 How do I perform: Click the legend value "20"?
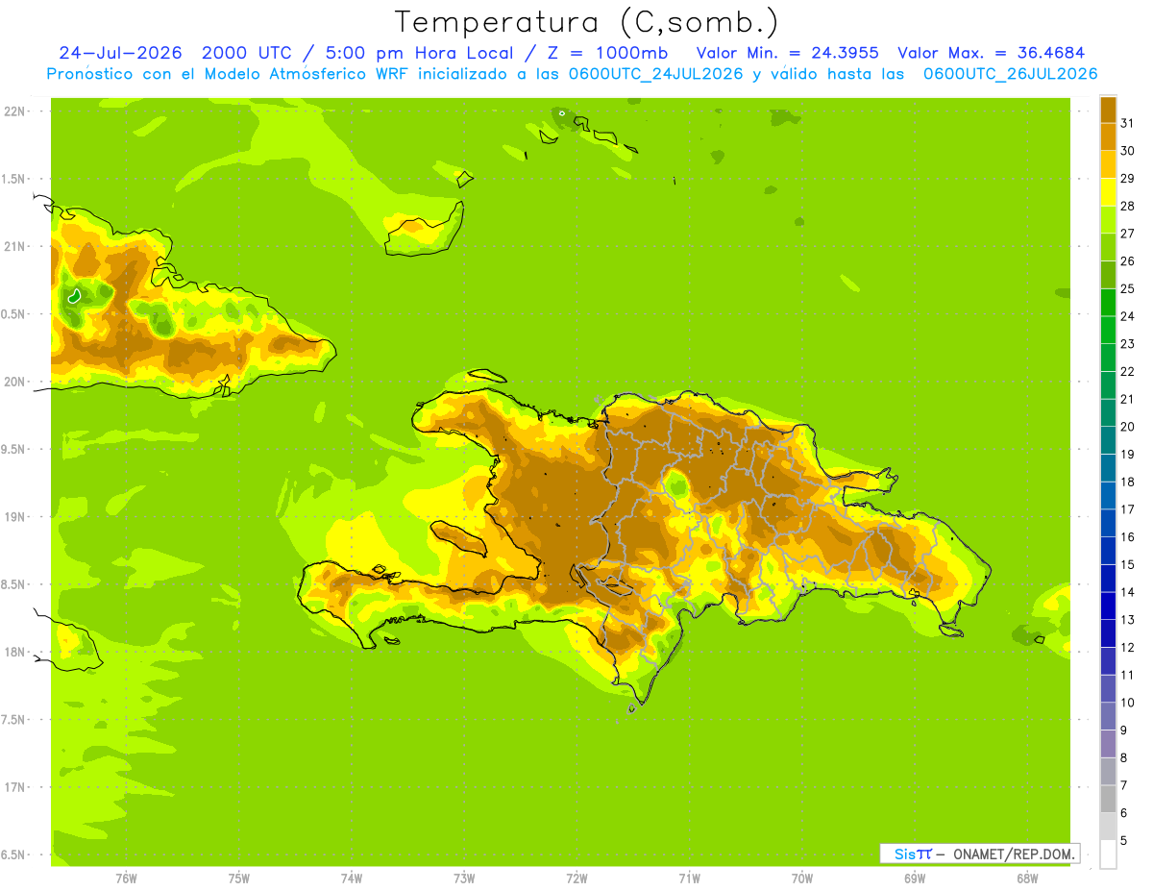1128,427
